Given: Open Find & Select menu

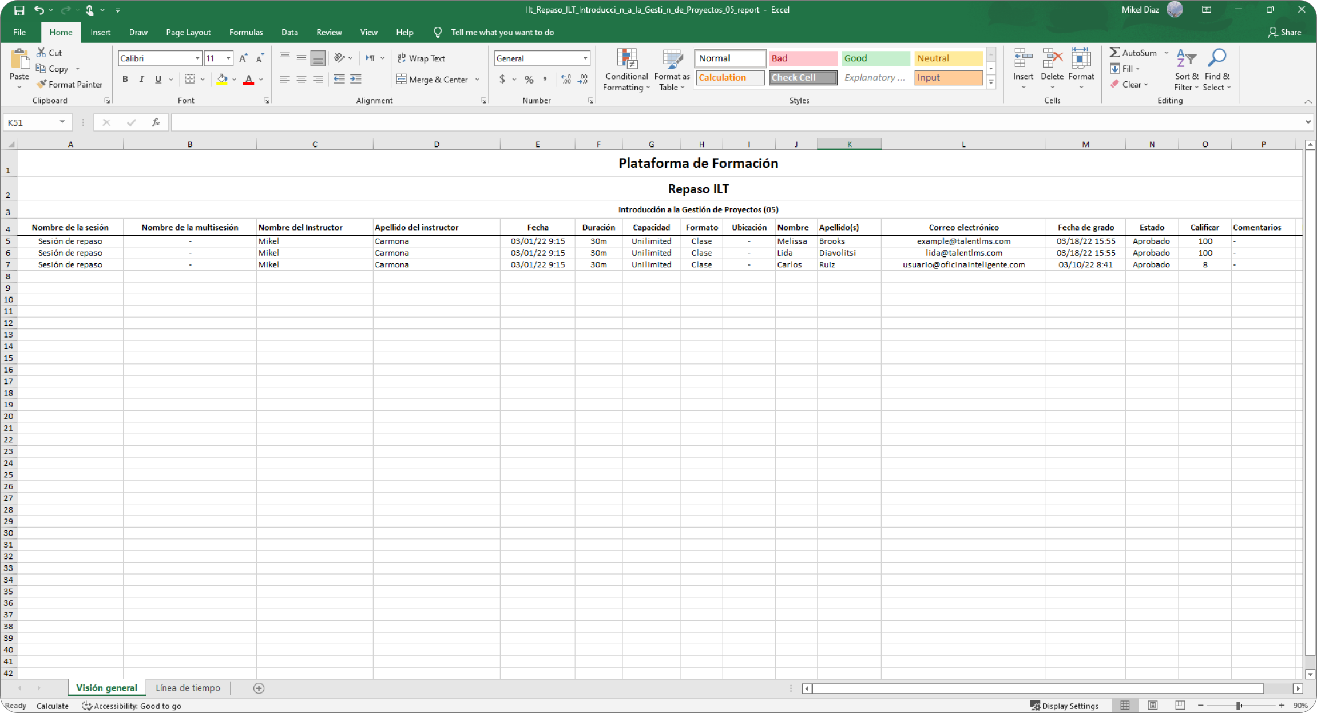Looking at the screenshot, I should (x=1217, y=70).
